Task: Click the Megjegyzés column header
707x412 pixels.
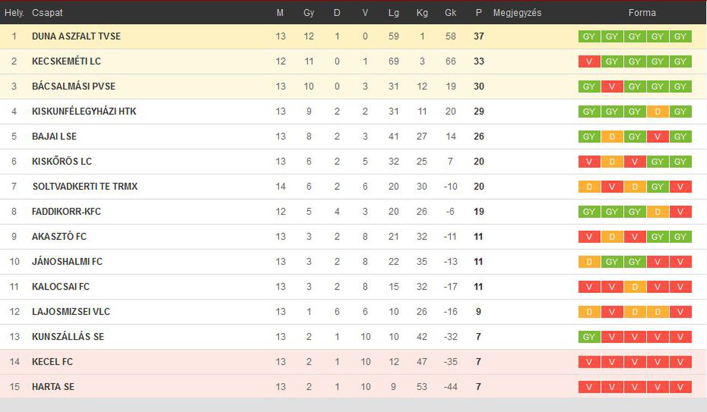Action: (x=517, y=13)
